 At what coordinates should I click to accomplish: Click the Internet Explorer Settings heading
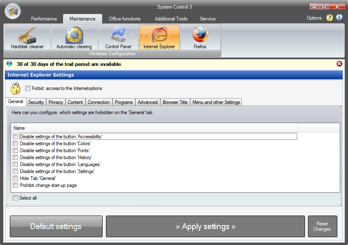coord(40,75)
